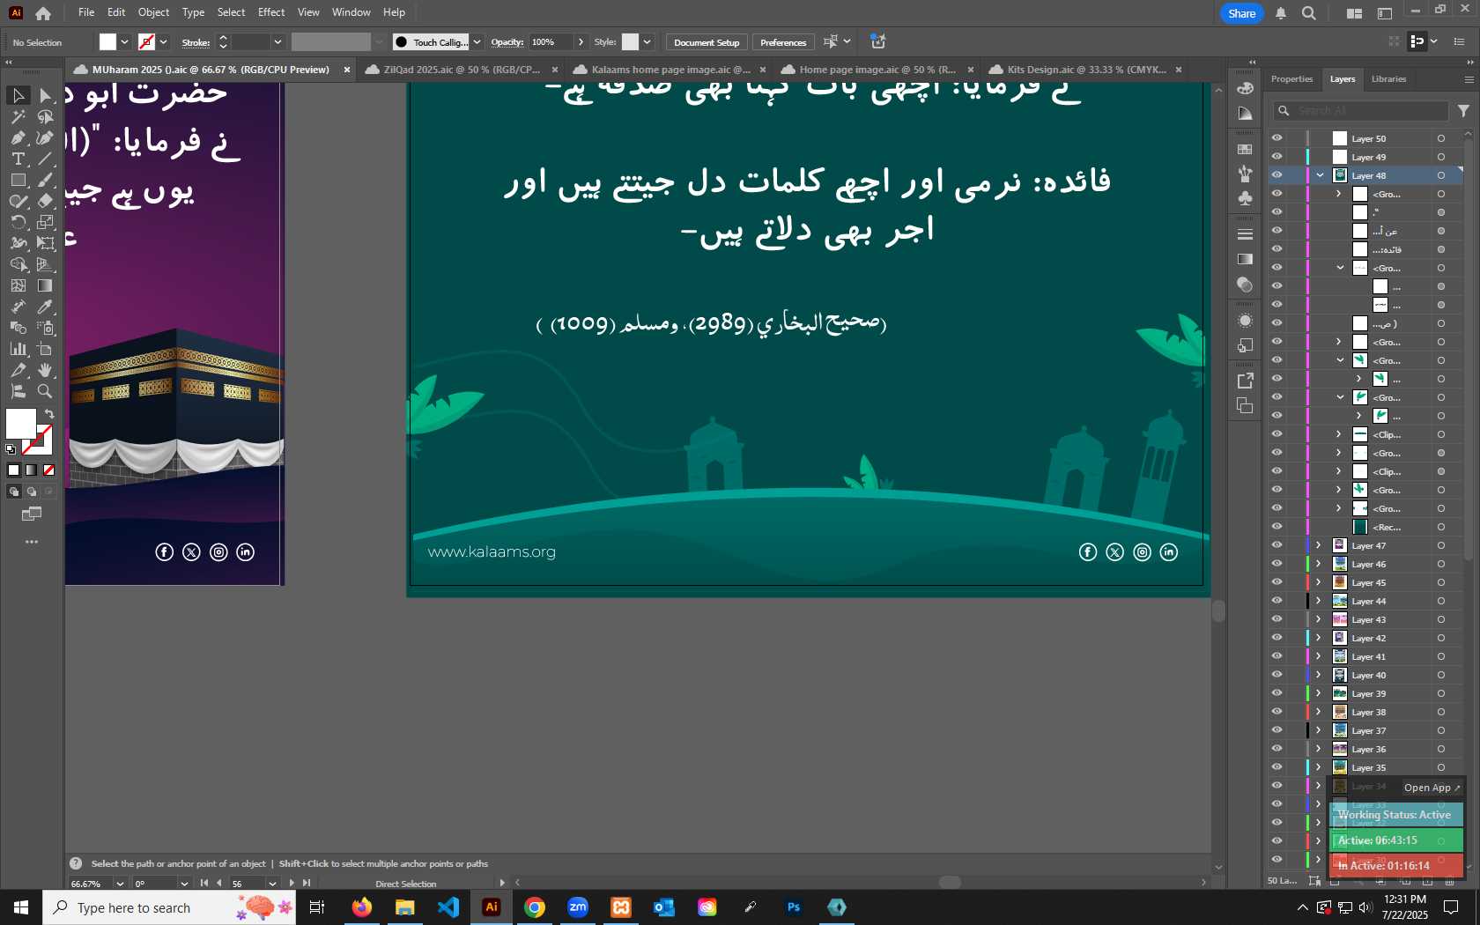This screenshot has width=1480, height=925.
Task: Hide Layer 47 visibility
Action: pos(1276,545)
